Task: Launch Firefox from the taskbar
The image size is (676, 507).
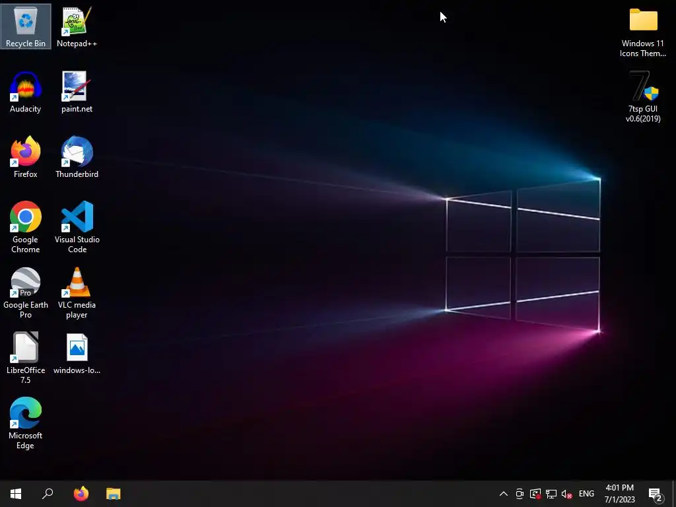Action: point(81,494)
